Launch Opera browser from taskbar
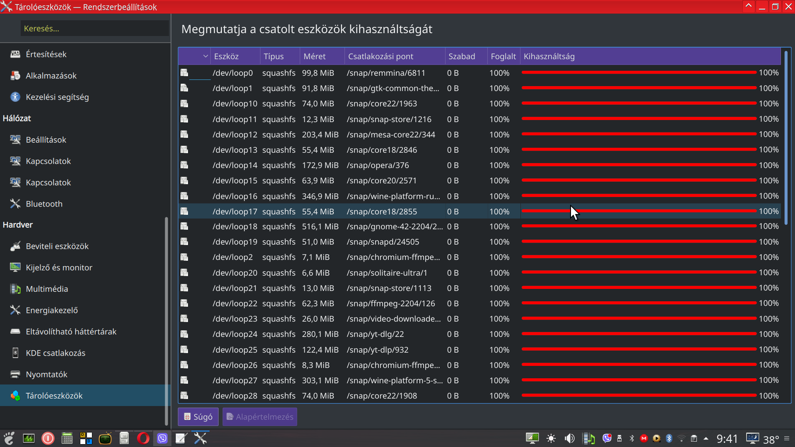Screen dimensions: 795x447 click(143, 438)
